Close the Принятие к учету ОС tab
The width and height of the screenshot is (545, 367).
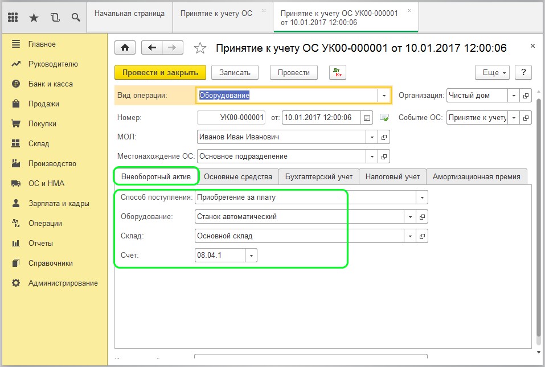pyautogui.click(x=264, y=11)
